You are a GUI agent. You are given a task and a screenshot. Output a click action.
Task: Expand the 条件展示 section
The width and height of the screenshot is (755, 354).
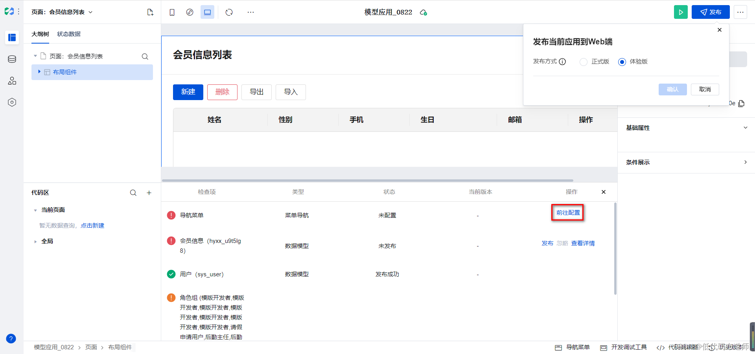(x=746, y=162)
